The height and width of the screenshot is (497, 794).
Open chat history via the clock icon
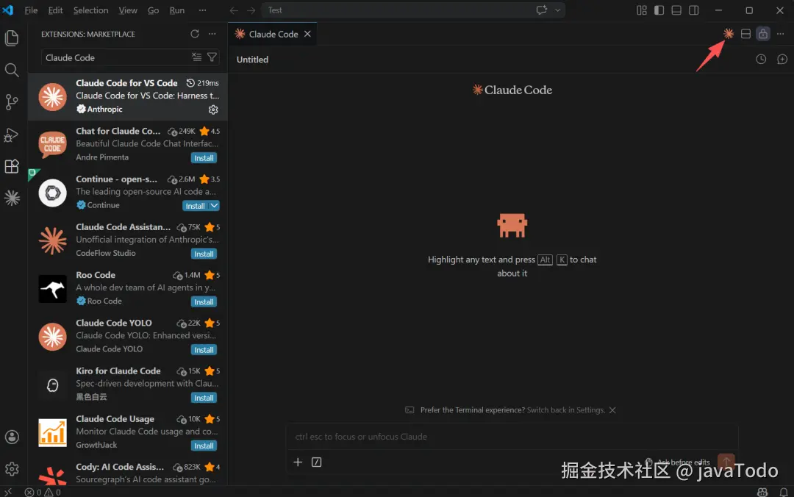point(761,60)
